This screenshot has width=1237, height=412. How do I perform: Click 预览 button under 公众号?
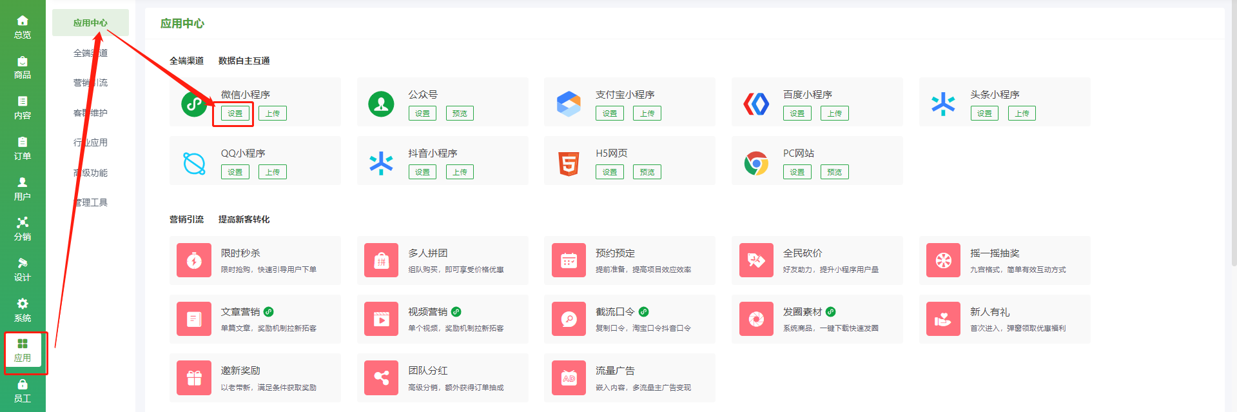460,113
